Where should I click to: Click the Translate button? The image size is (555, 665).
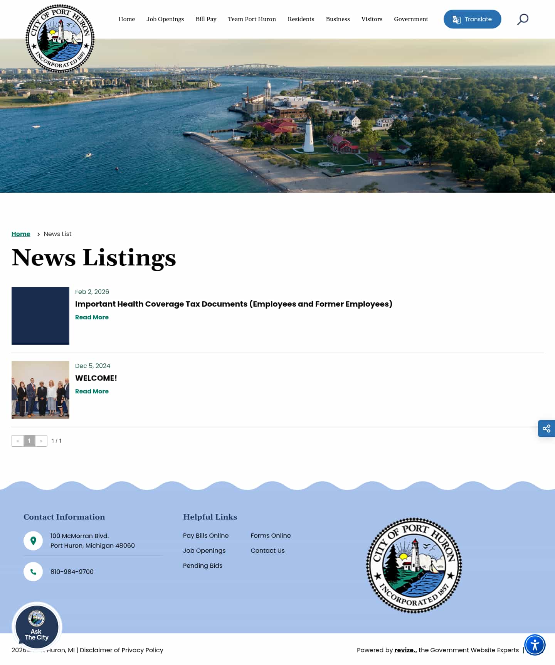point(472,19)
